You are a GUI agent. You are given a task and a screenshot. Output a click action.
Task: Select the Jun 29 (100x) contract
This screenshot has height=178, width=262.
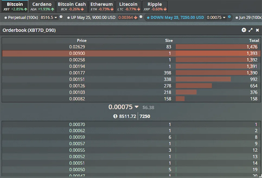(249, 18)
